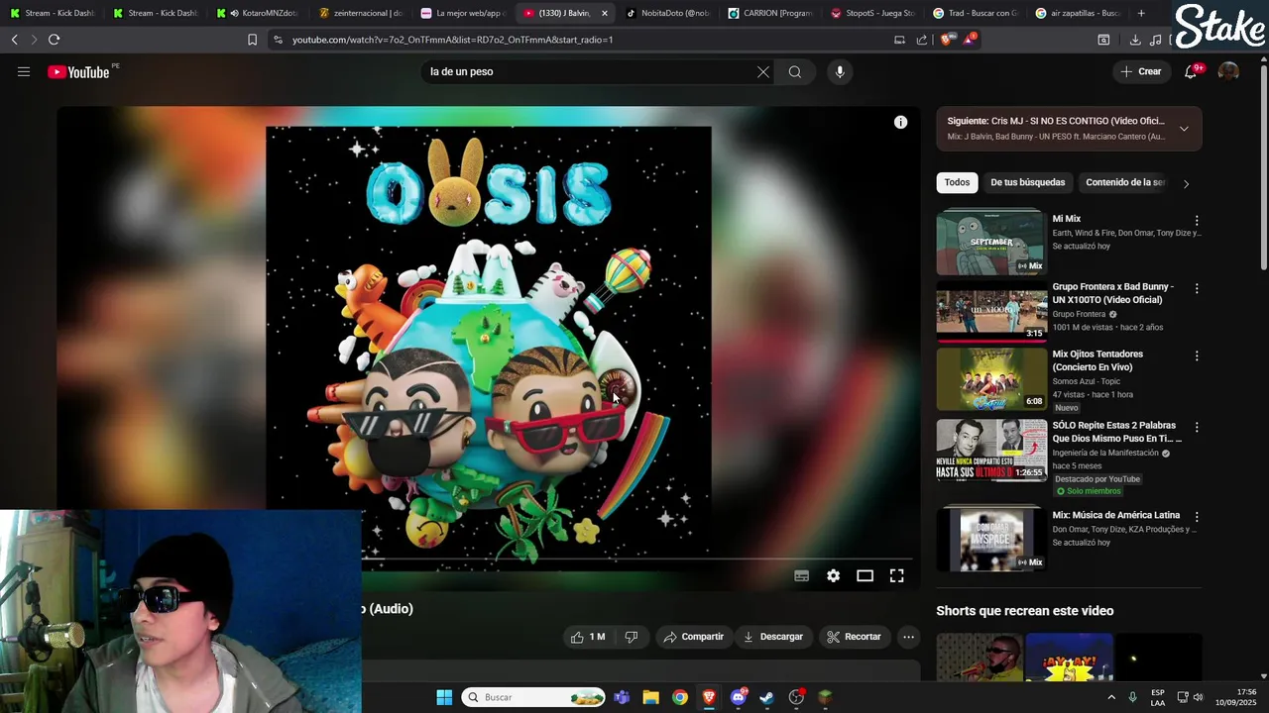Open Grupo Frontera x Bad Bunny title
The height and width of the screenshot is (713, 1269).
[x=1112, y=293]
